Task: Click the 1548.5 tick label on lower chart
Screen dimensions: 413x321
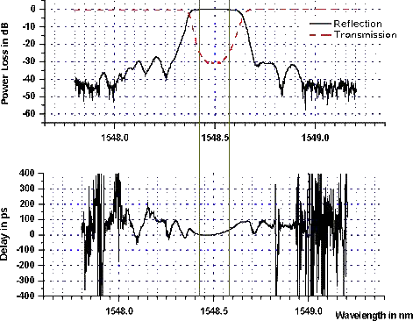Action: [214, 311]
